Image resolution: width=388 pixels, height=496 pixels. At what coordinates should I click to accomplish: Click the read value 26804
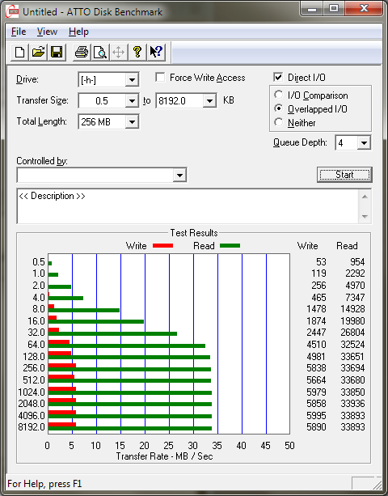point(352,332)
